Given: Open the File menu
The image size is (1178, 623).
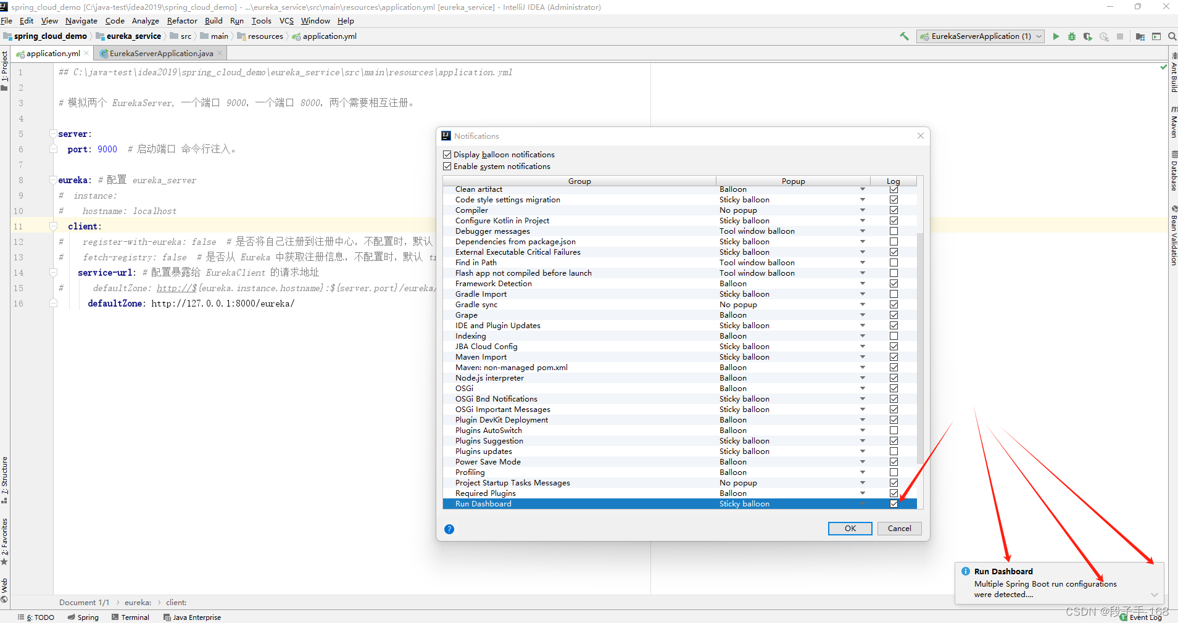Looking at the screenshot, I should point(7,20).
